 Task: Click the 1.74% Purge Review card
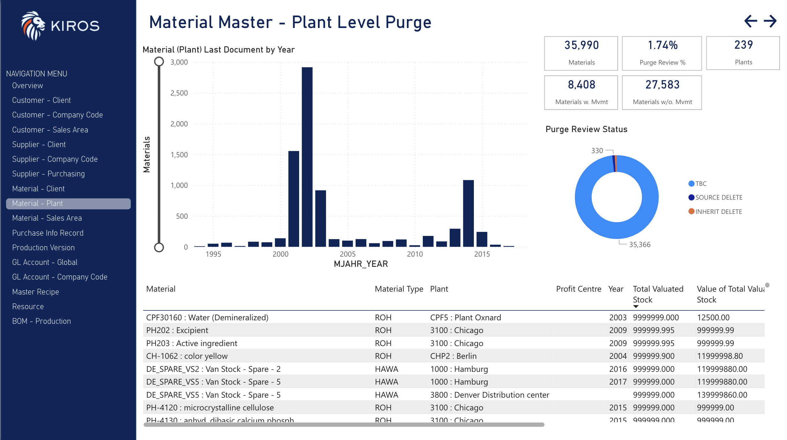[662, 53]
